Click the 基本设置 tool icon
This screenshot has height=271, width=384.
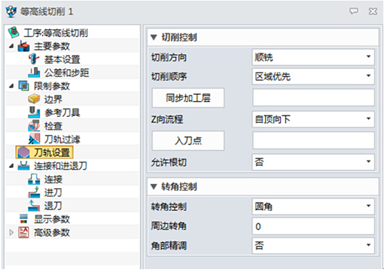pos(34,59)
